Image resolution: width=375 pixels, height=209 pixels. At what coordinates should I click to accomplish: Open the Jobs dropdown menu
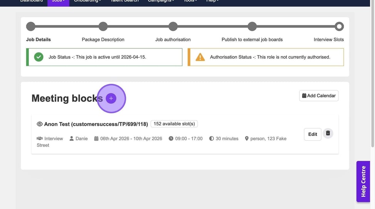(x=58, y=1)
